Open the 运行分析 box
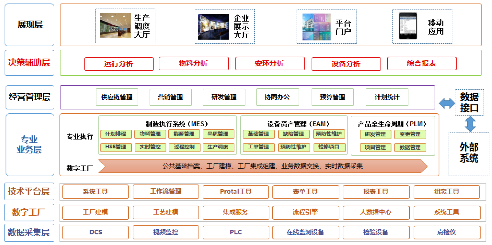The width and height of the screenshot is (492, 245). point(119,64)
